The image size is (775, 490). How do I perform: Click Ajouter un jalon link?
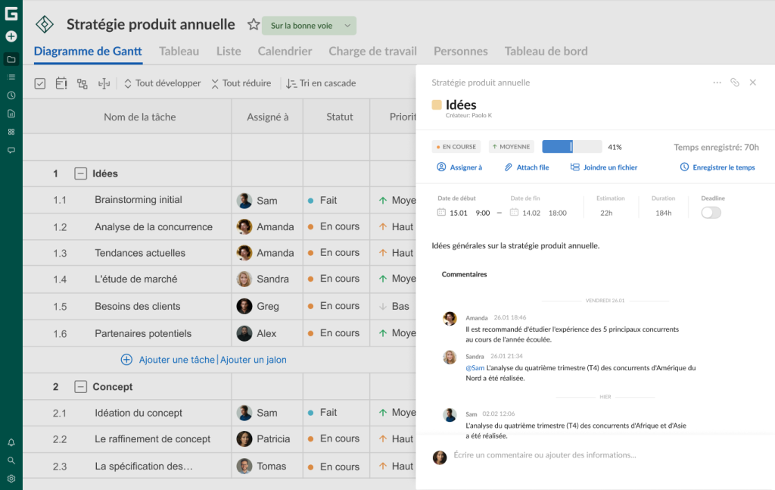coord(253,360)
